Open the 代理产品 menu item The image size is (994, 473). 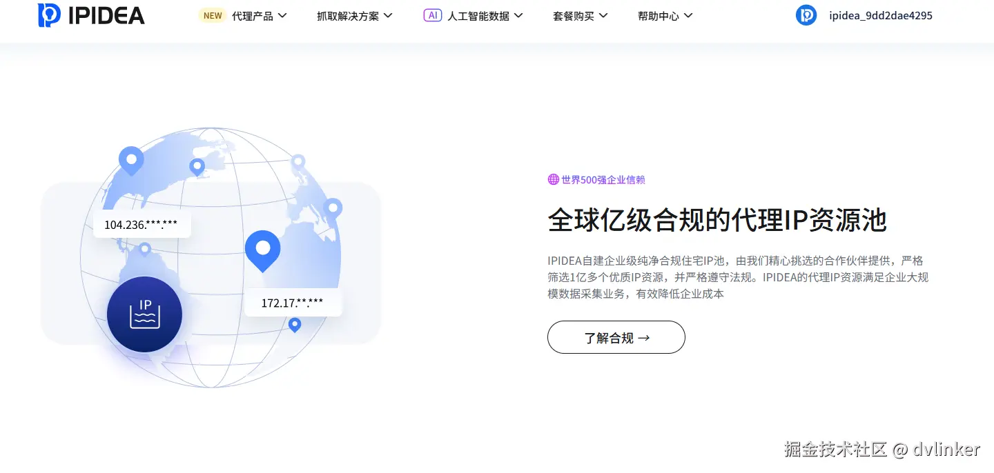(x=253, y=15)
